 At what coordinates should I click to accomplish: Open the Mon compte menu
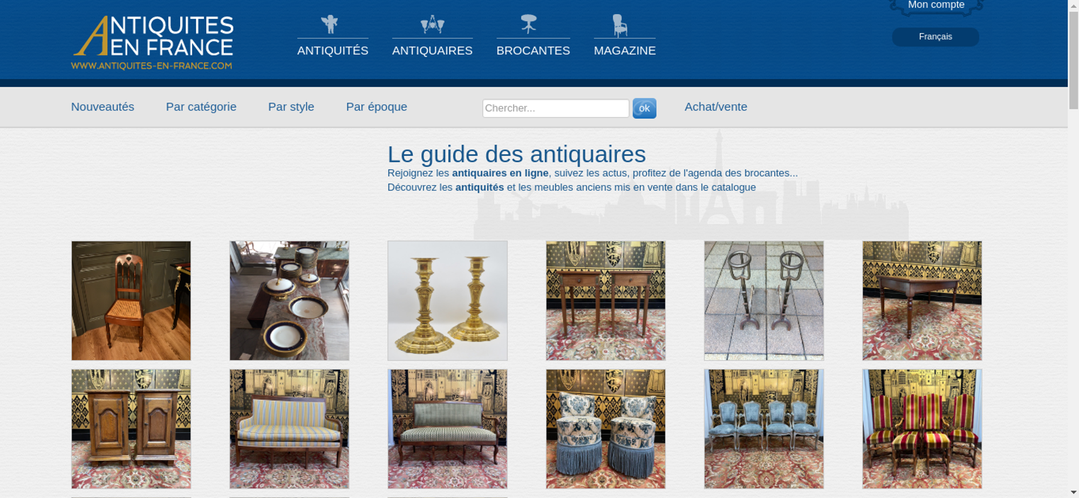click(936, 6)
